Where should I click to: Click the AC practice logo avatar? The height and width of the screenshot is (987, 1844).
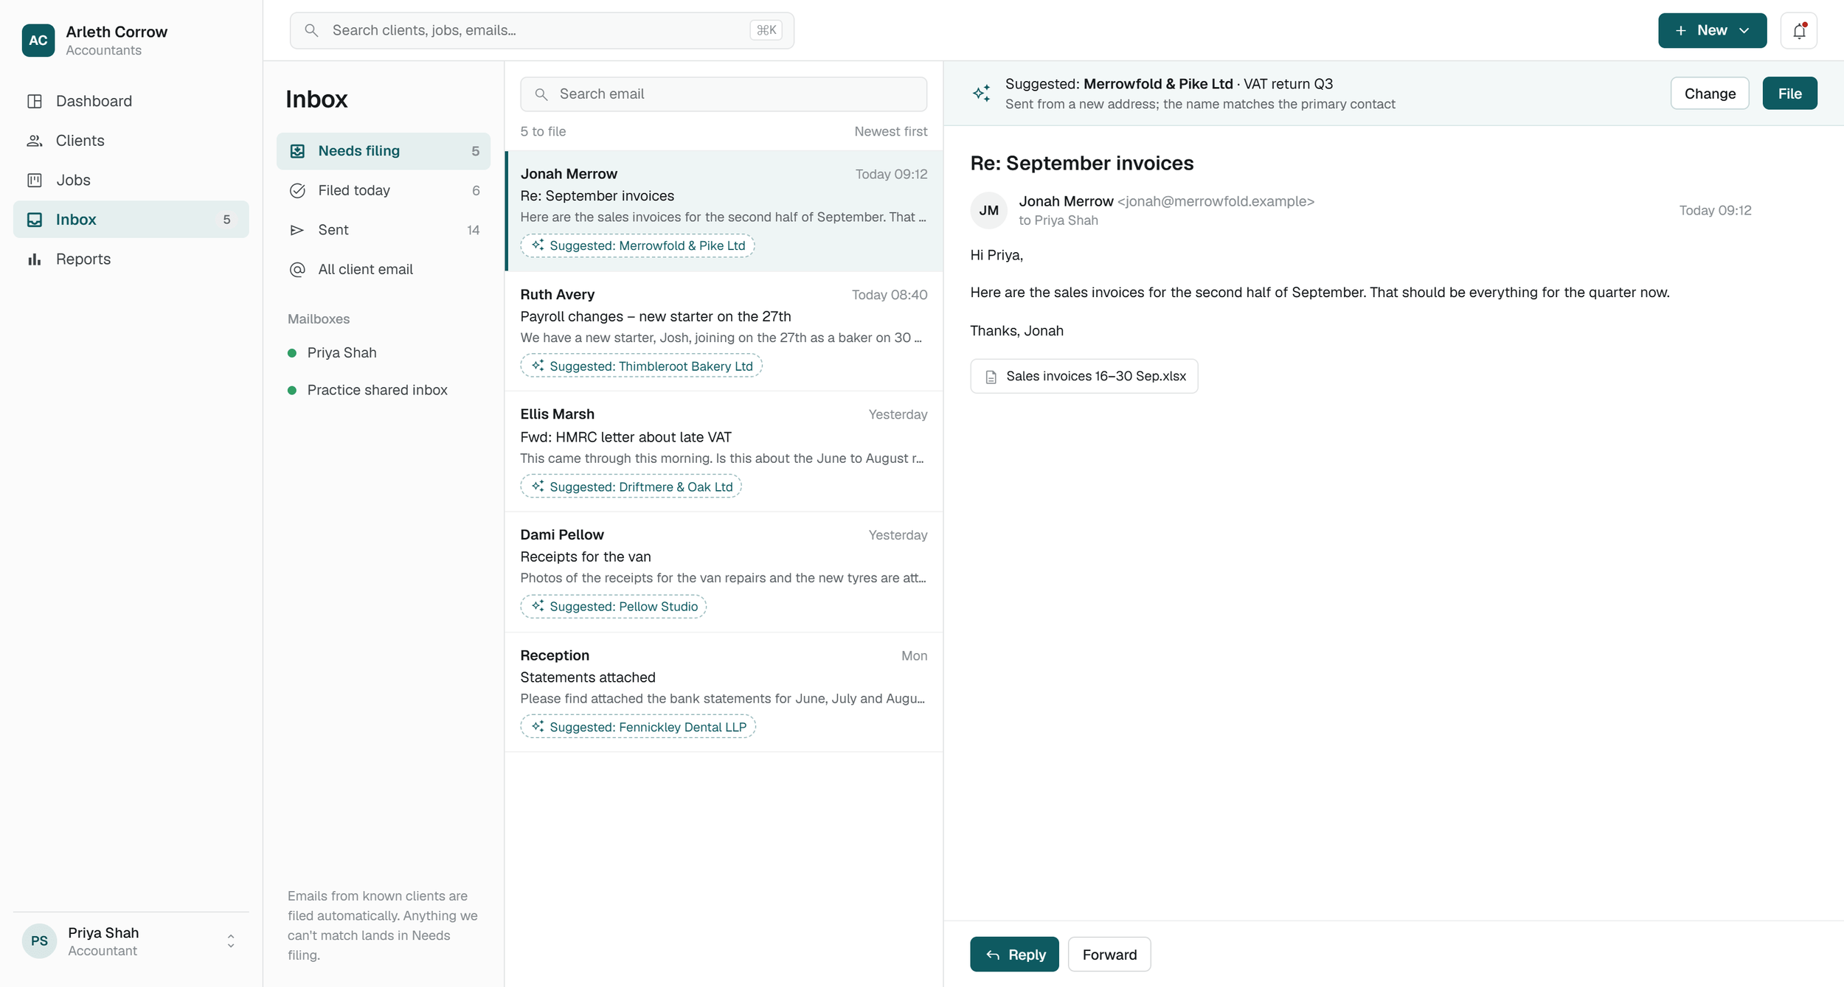(38, 41)
